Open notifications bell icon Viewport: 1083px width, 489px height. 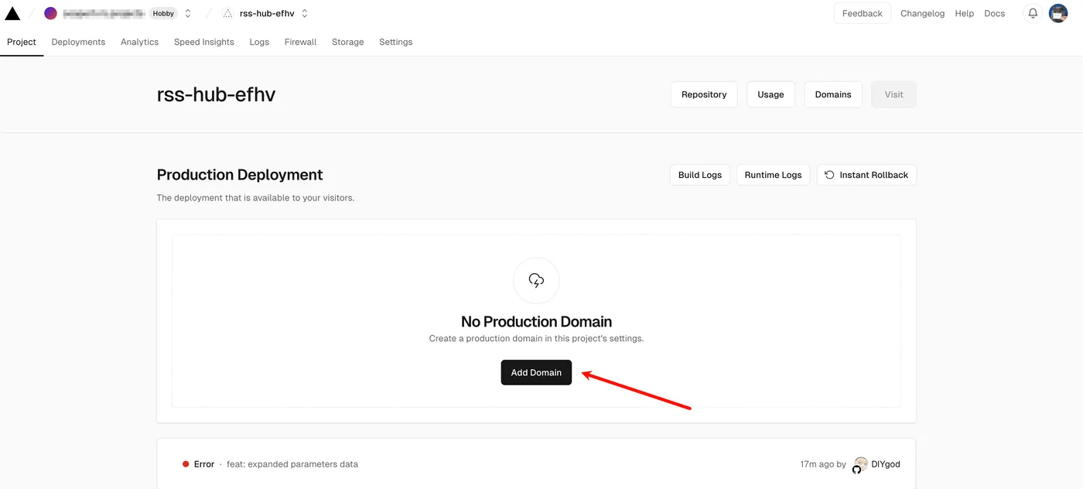click(1032, 13)
